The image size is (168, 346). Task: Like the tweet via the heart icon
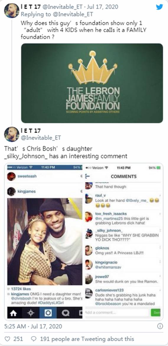tap(7, 339)
